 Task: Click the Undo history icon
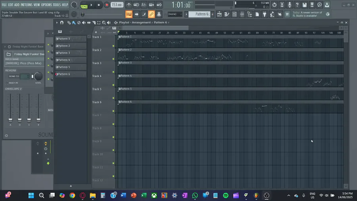[274, 4]
